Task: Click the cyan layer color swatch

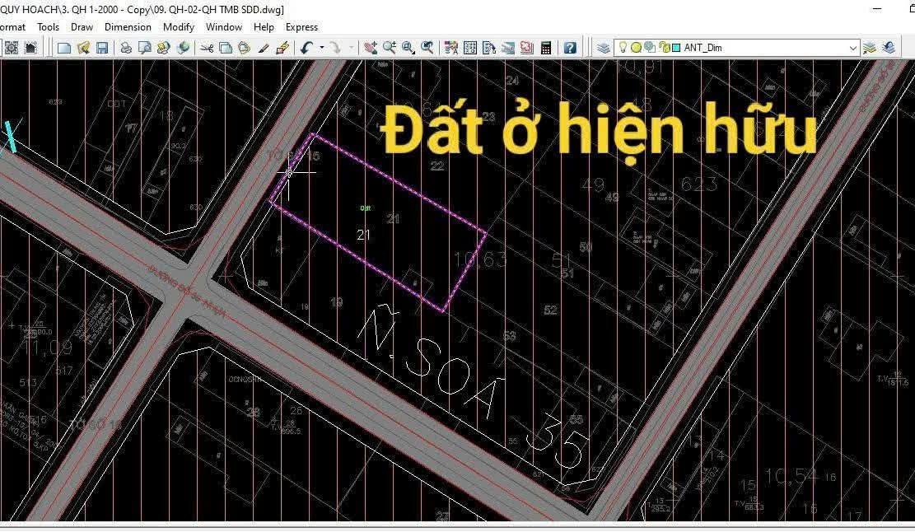Action: click(676, 48)
